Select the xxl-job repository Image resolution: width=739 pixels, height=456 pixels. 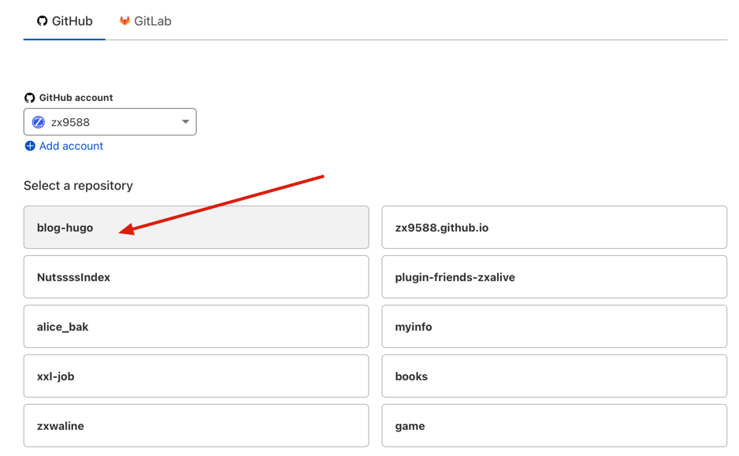point(196,376)
